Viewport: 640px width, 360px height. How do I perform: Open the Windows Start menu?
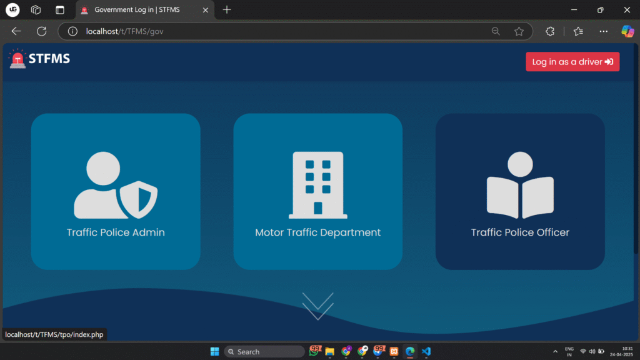tap(215, 351)
